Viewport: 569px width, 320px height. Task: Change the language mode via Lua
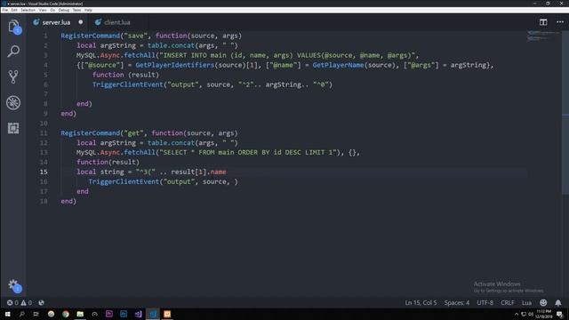click(526, 302)
